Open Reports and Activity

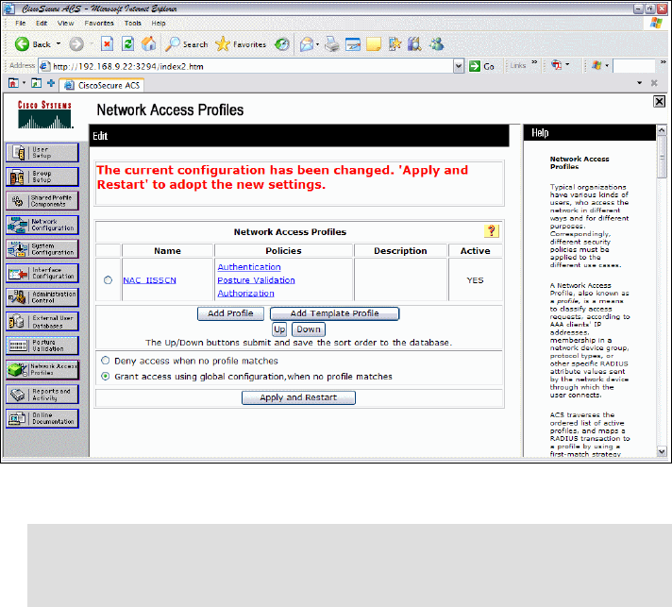pos(42,394)
